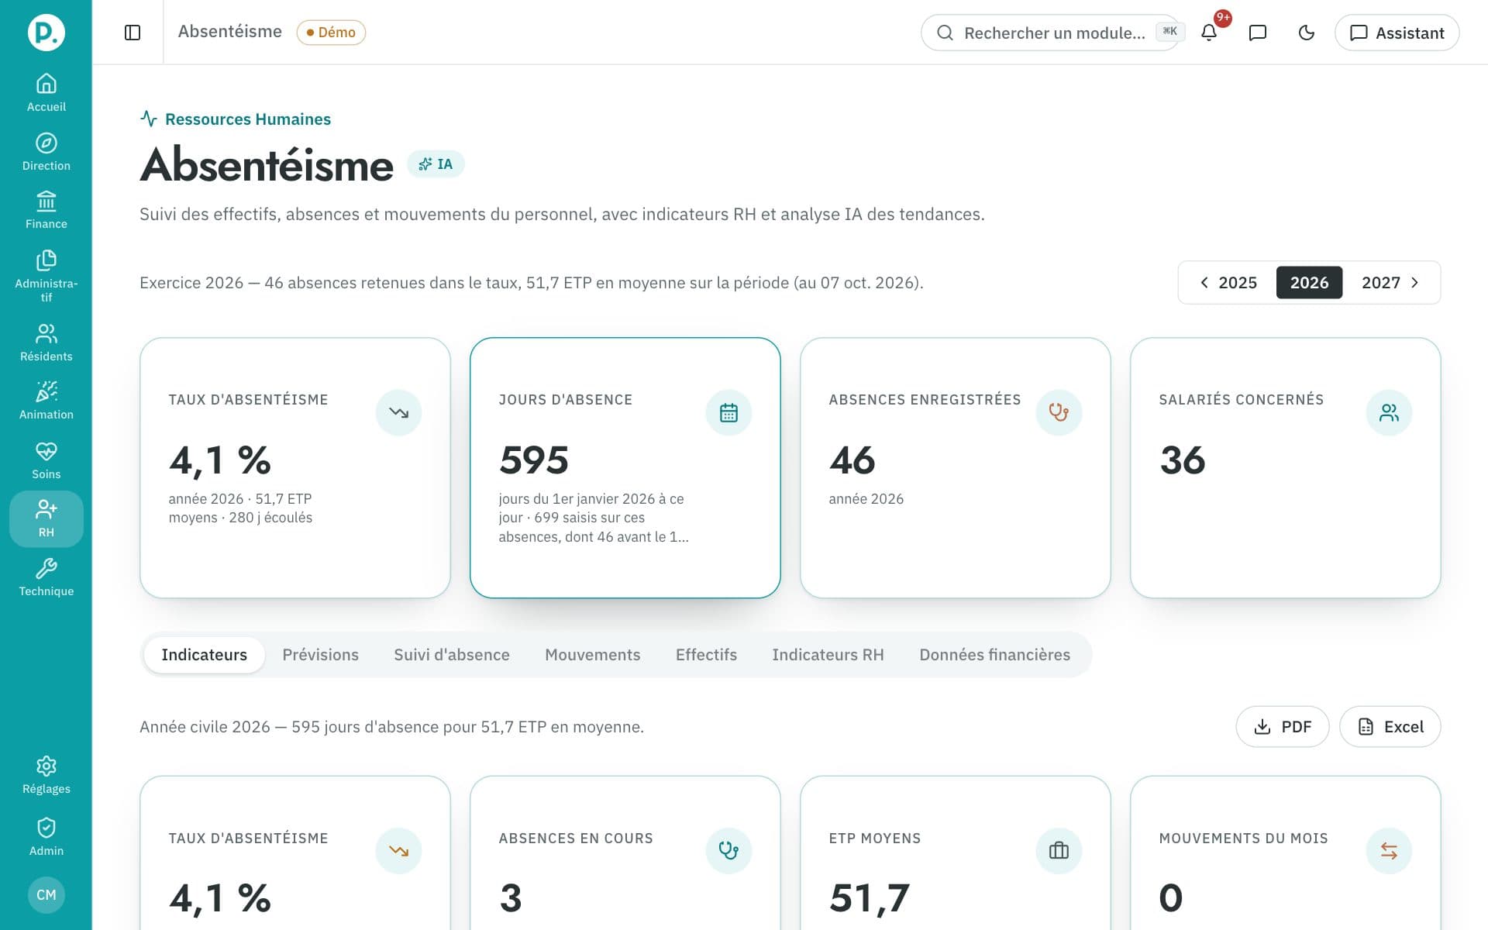Open the Animation sidebar section
Viewport: 1488px width, 930px height.
click(x=46, y=401)
